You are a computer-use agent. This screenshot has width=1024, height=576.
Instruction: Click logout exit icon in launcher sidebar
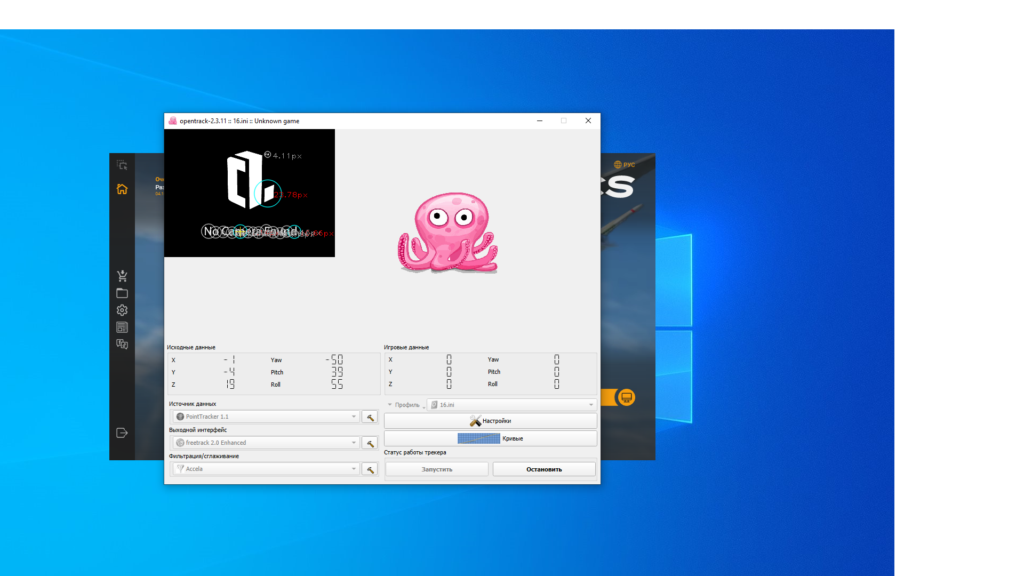click(x=122, y=433)
